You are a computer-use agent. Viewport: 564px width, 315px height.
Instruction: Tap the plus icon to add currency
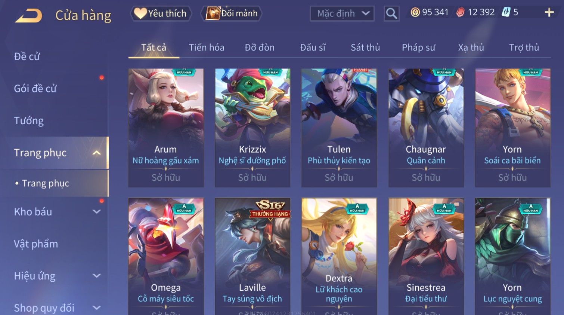tap(549, 13)
